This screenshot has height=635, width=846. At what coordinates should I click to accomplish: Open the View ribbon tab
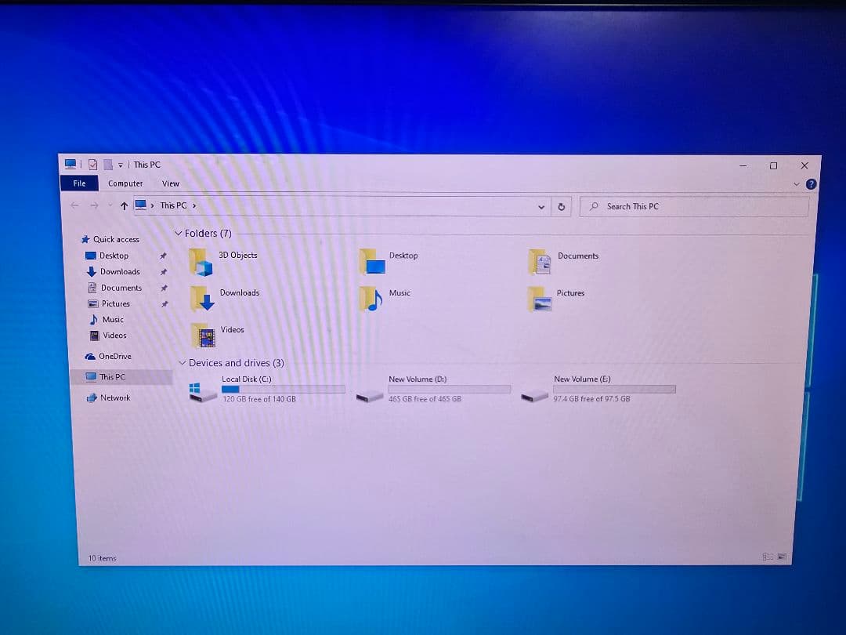170,183
